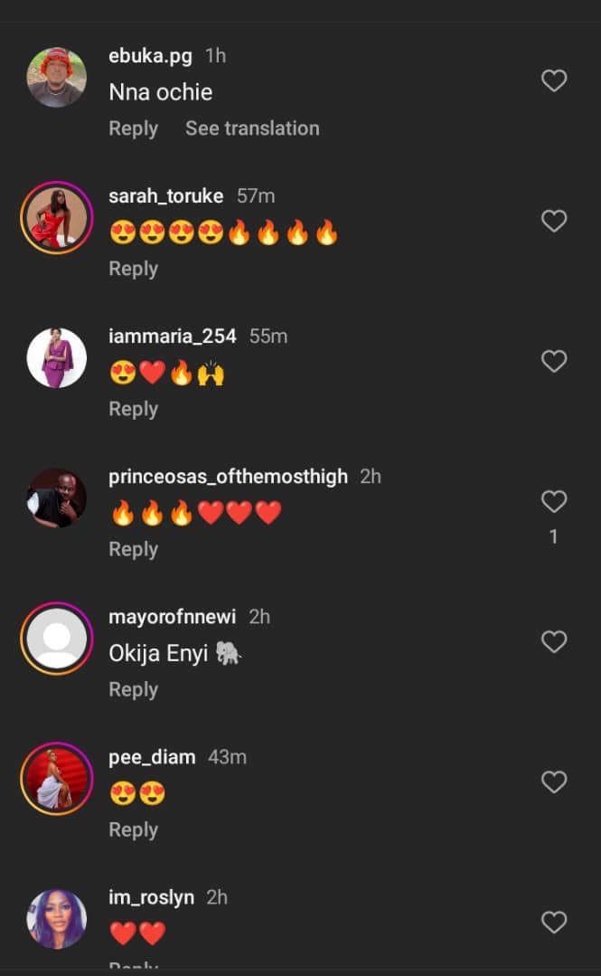Reply to mayorofnnewi's comment
The width and height of the screenshot is (601, 976).
(133, 689)
